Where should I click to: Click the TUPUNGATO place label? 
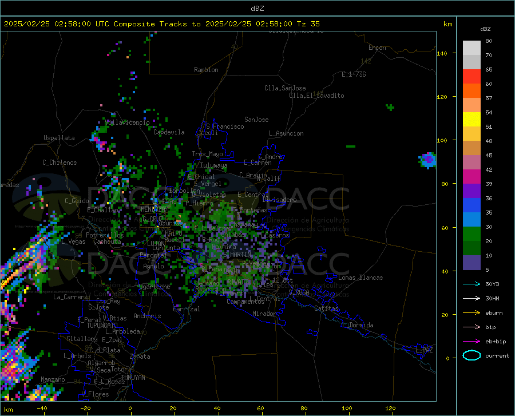point(102,326)
